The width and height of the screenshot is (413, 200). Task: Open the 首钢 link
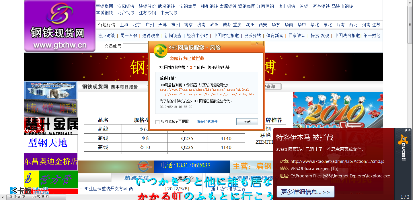click(x=304, y=6)
